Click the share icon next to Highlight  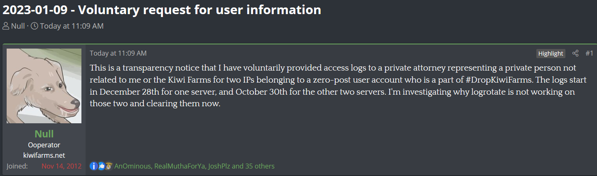tap(575, 53)
